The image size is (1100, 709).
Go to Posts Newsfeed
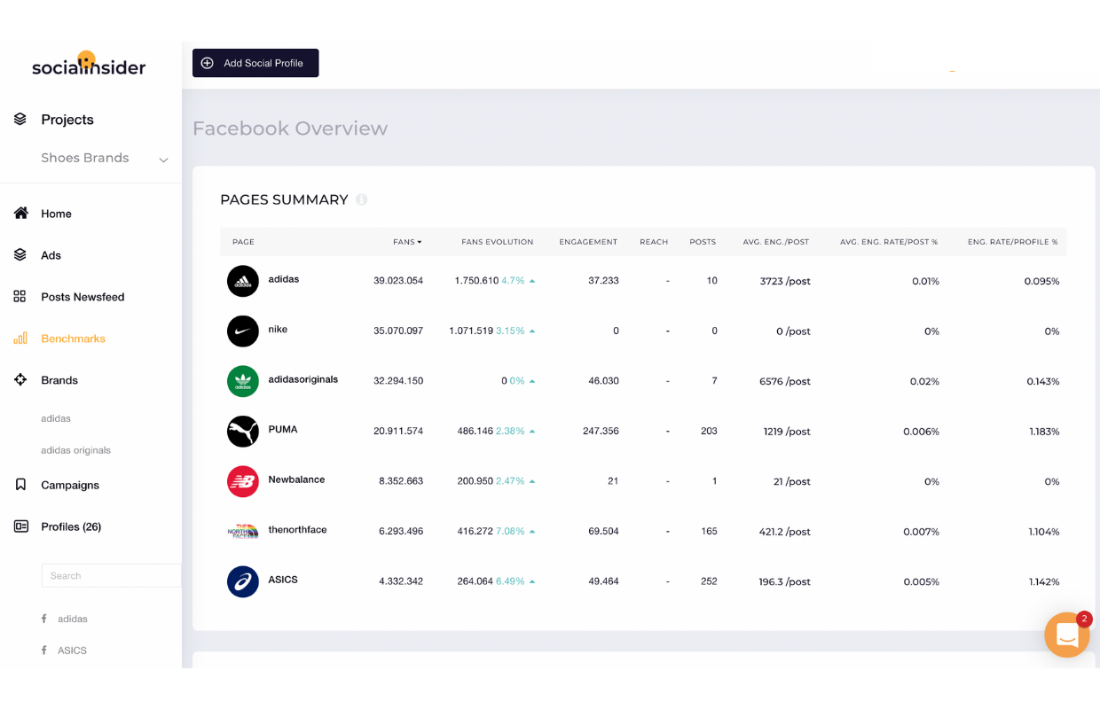(x=82, y=297)
